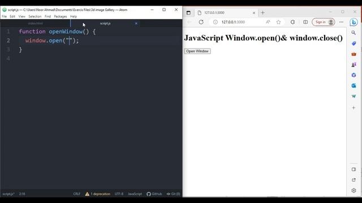Click the Read aloud icon in address bar
362x203 pixels.
coord(268,22)
